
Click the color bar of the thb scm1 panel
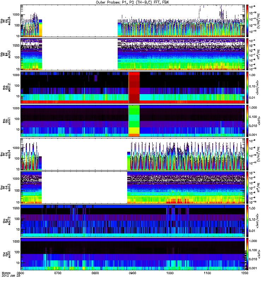[x=247, y=121]
